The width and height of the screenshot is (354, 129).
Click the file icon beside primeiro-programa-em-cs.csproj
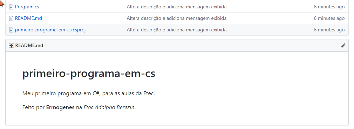pyautogui.click(x=11, y=30)
